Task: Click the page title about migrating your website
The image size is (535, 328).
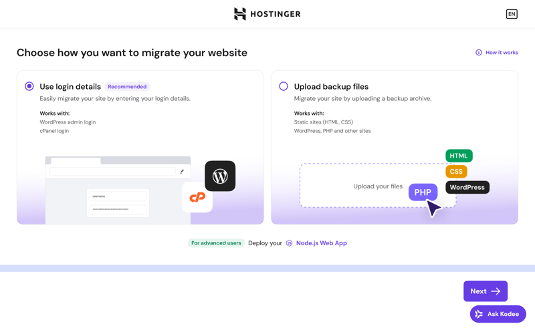Action: [x=132, y=53]
